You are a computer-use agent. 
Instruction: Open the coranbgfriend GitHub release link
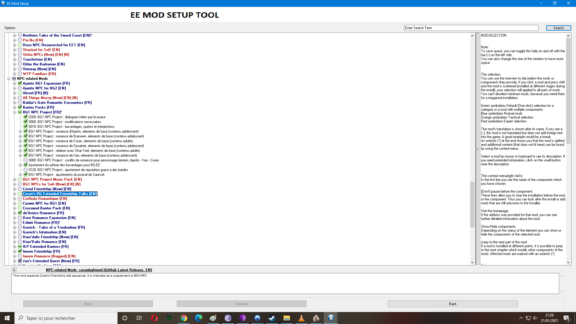pyautogui.click(x=99, y=270)
